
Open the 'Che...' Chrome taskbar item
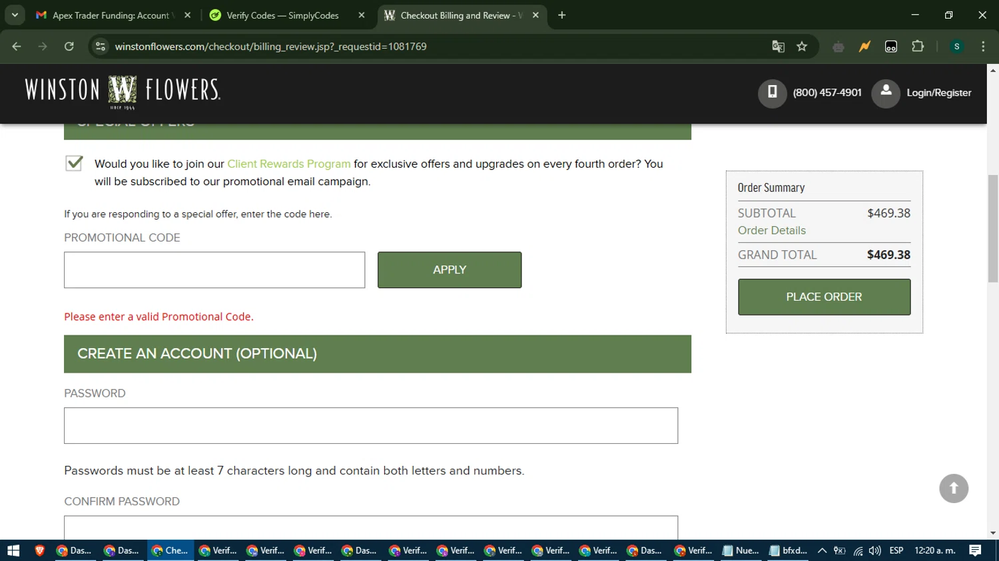170,550
